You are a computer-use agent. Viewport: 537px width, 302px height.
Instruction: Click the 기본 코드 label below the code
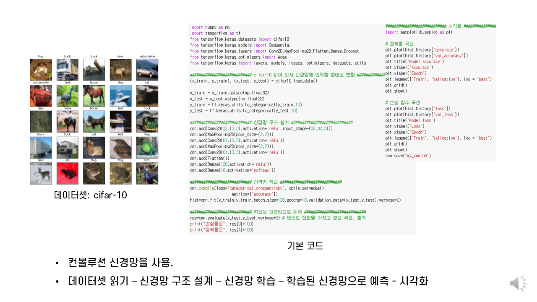tap(306, 246)
